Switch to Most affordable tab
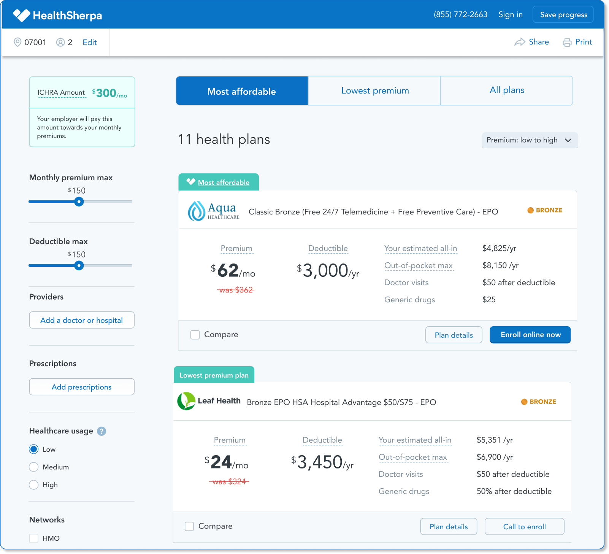The height and width of the screenshot is (554, 609). 242,91
